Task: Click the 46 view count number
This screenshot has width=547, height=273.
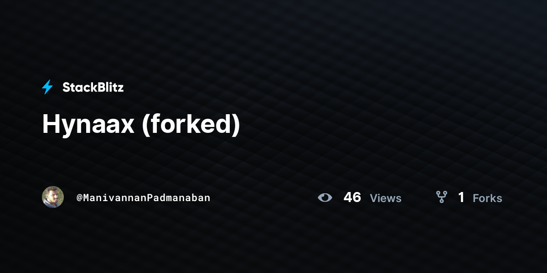Action: pos(352,197)
